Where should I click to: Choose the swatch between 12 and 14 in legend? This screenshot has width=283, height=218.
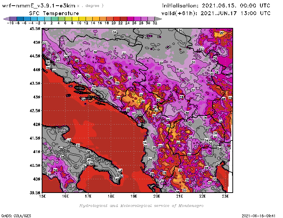89,19
